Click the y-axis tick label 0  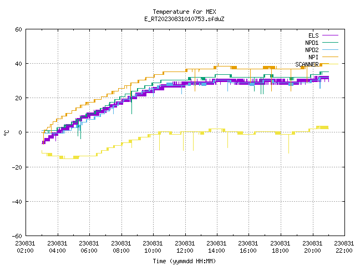point(21,132)
